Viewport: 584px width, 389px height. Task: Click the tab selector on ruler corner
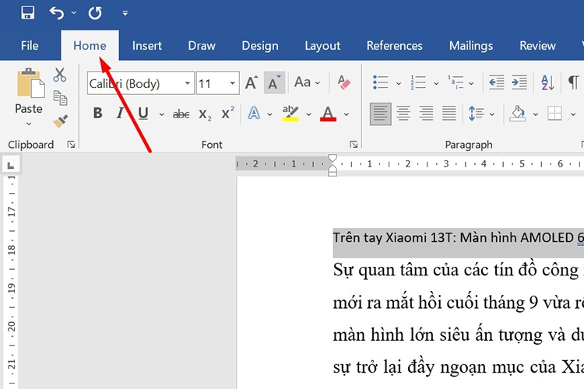point(11,165)
